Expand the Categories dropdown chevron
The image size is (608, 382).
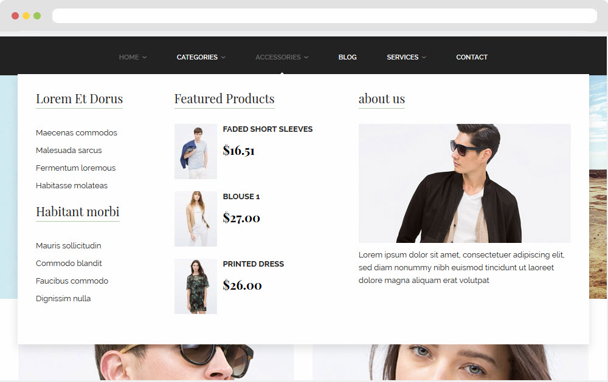tap(223, 57)
